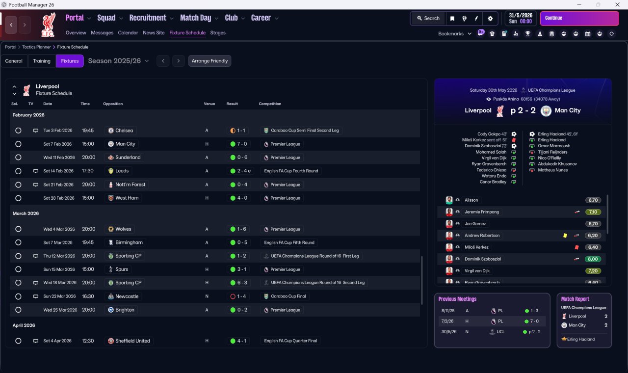The height and width of the screenshot is (373, 628).
Task: Expand the Club menu chevron
Action: (x=243, y=19)
